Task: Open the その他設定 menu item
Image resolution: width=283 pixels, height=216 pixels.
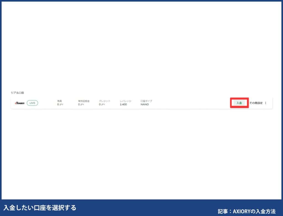Action: pyautogui.click(x=256, y=103)
